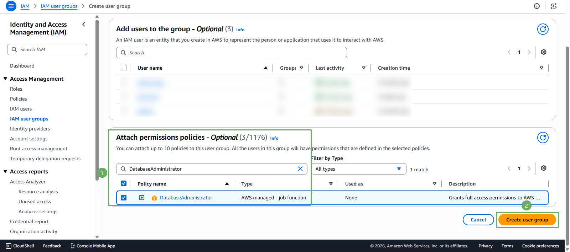570x252 pixels.
Task: Open Organization activity in the sidebar
Action: (33, 231)
